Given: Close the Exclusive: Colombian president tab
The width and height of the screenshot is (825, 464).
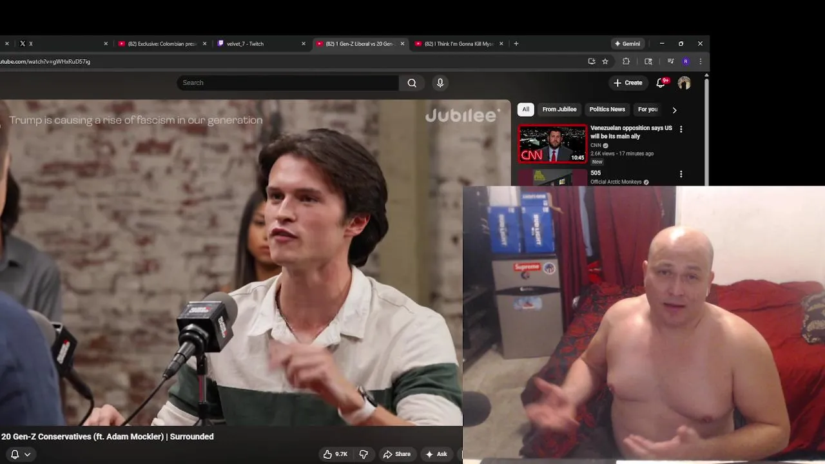Looking at the screenshot, I should coord(205,44).
